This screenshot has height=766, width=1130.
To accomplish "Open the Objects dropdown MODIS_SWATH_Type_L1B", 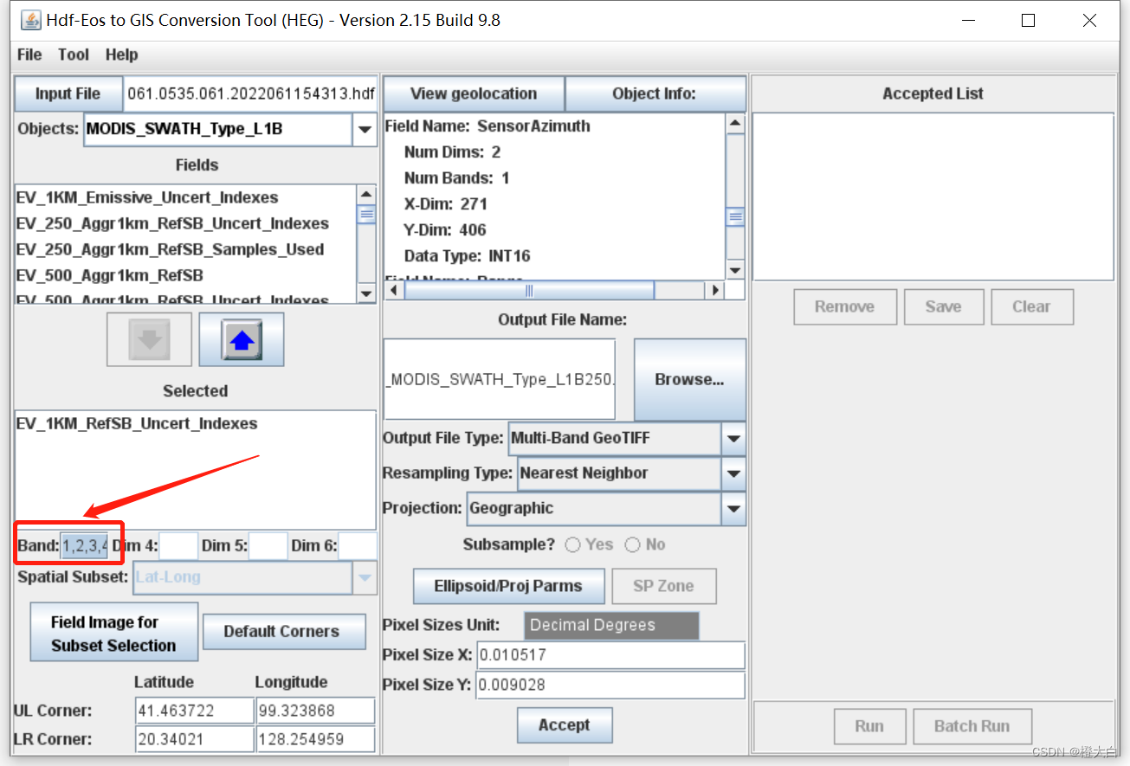I will 365,130.
